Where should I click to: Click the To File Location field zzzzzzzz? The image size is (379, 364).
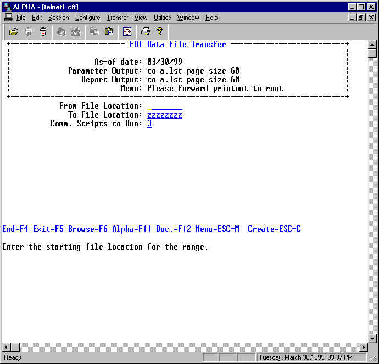(164, 115)
